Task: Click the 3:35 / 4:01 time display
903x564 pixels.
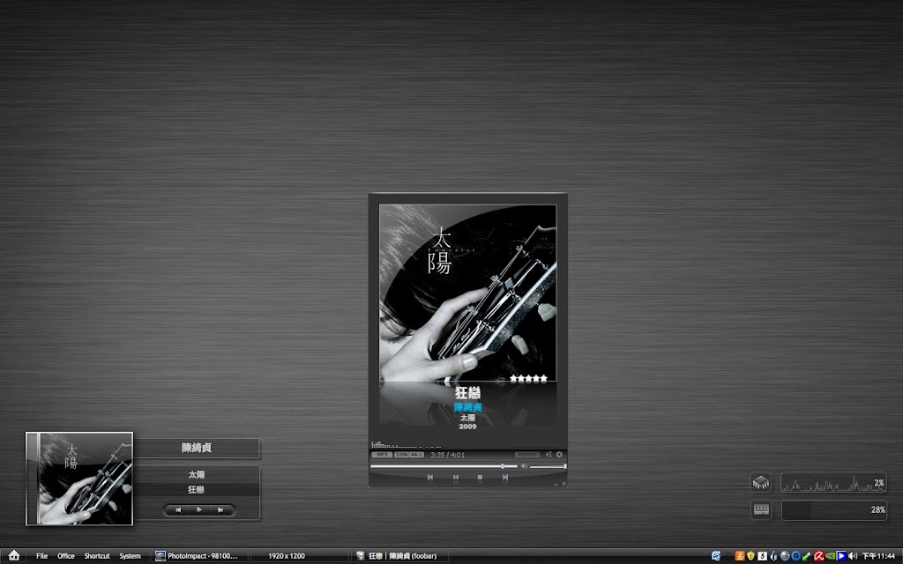Action: [x=447, y=455]
